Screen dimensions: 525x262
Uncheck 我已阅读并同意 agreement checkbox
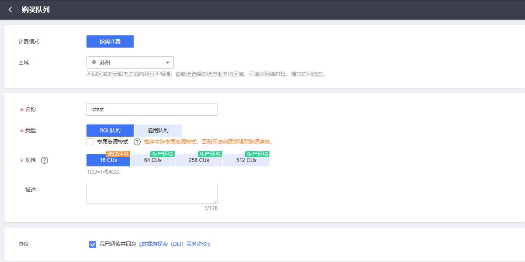93,245
